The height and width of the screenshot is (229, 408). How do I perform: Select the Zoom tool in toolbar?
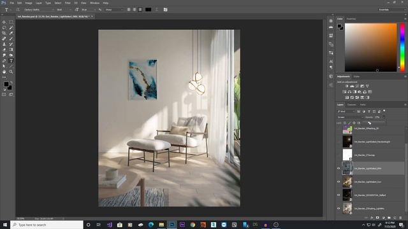click(11, 72)
